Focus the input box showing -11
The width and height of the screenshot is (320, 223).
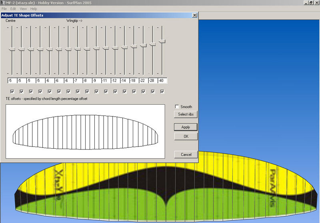pyautogui.click(x=106, y=81)
